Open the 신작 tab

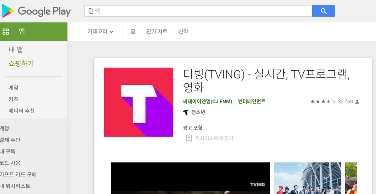(183, 31)
